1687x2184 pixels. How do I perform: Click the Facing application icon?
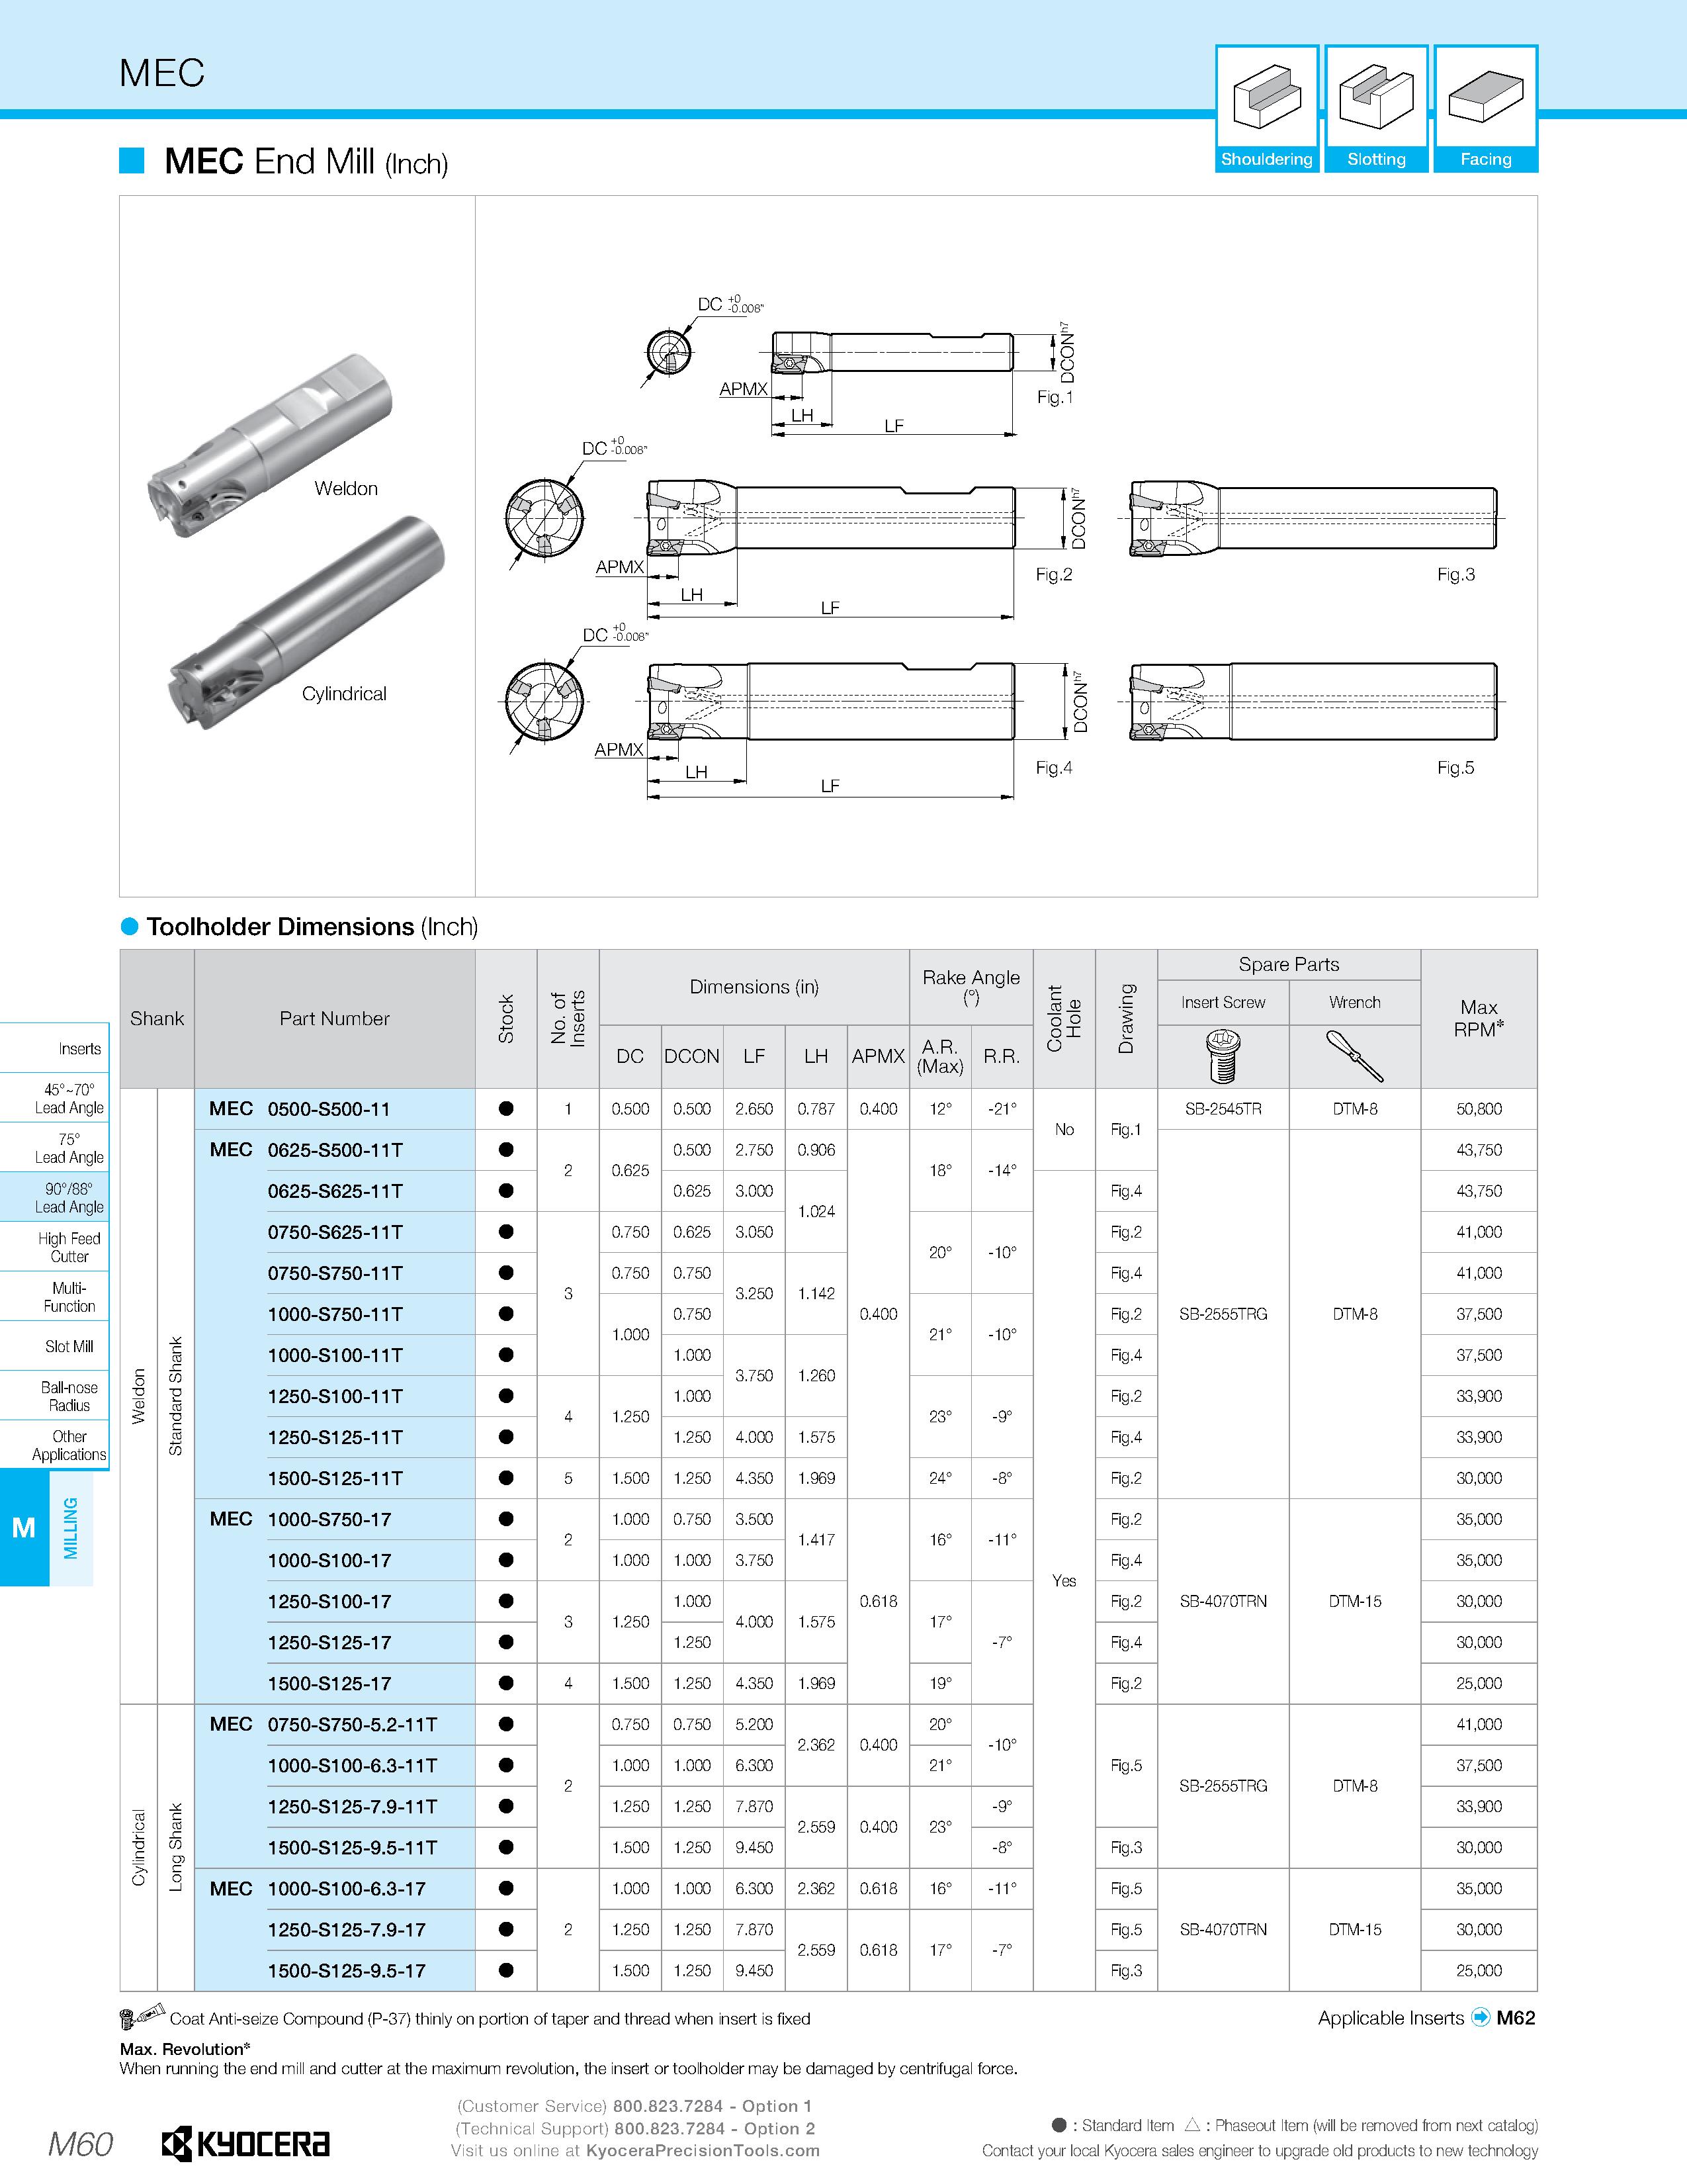(x=1485, y=109)
